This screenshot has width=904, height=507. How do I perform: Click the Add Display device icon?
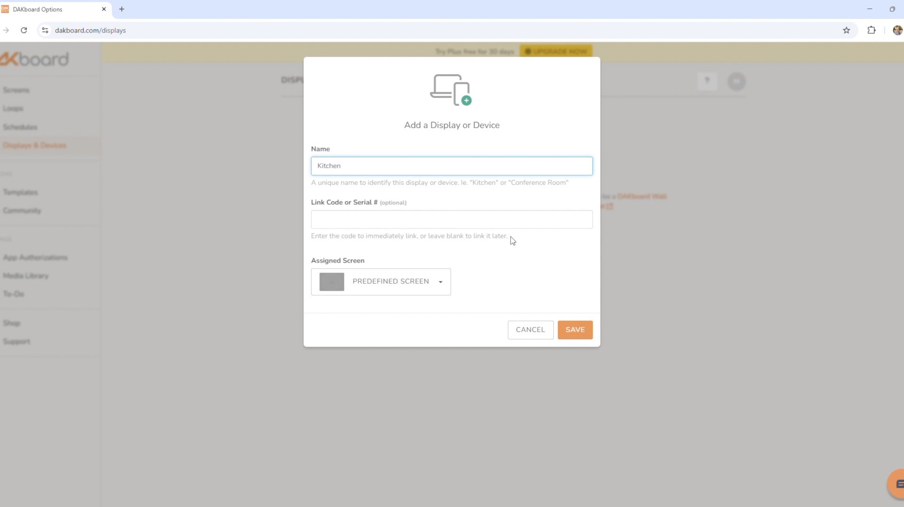click(451, 90)
